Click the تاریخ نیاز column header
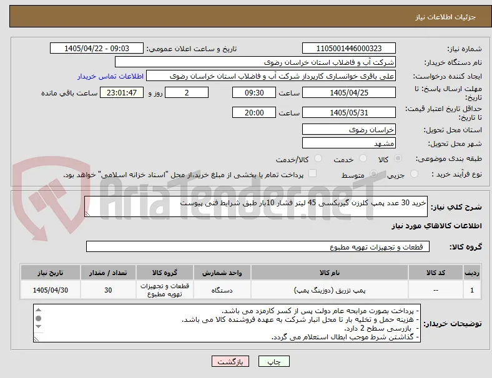The width and height of the screenshot is (492, 378). (x=50, y=273)
